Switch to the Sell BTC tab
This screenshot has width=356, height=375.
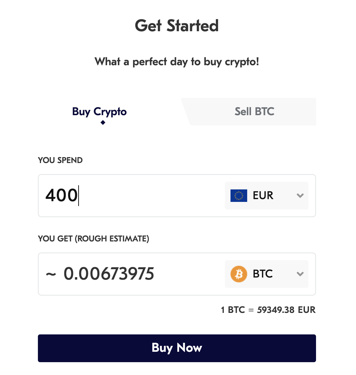(254, 112)
